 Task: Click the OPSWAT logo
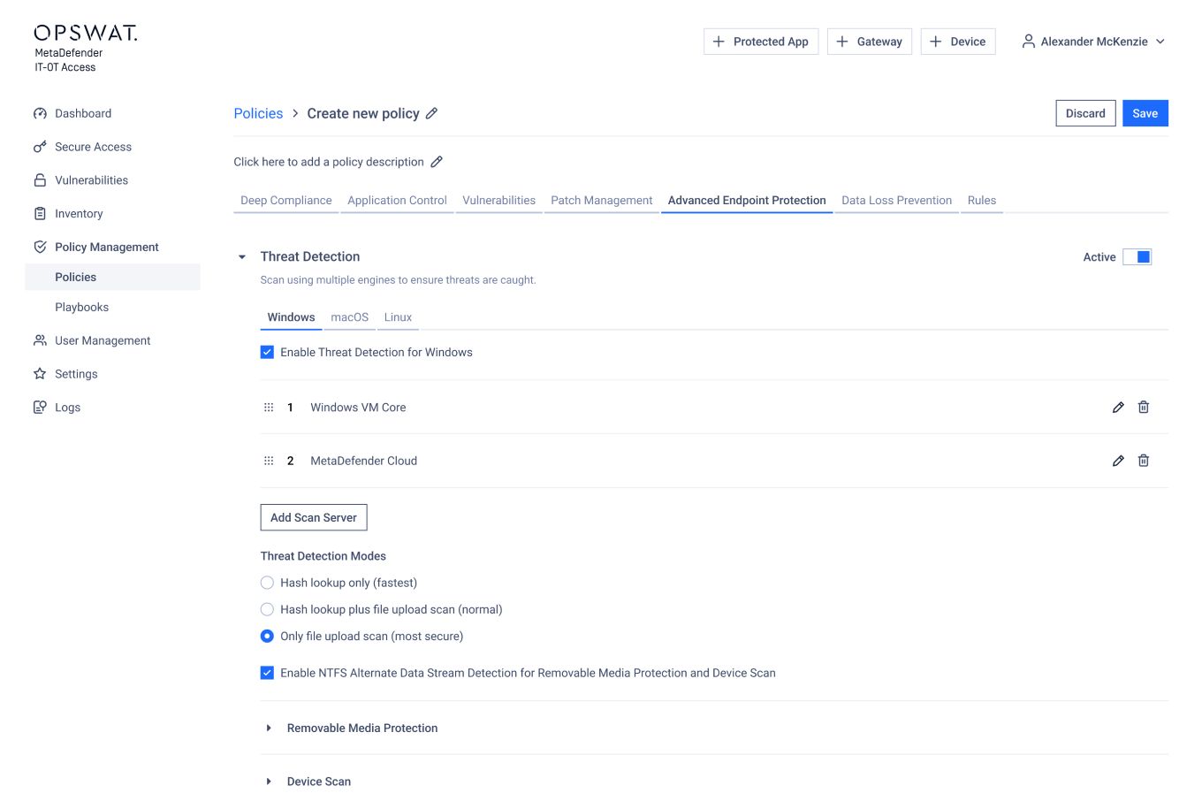click(86, 34)
